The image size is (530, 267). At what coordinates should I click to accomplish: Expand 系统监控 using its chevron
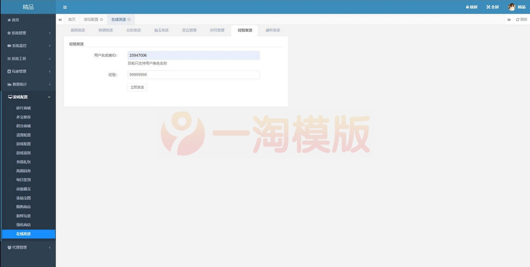(x=49, y=46)
